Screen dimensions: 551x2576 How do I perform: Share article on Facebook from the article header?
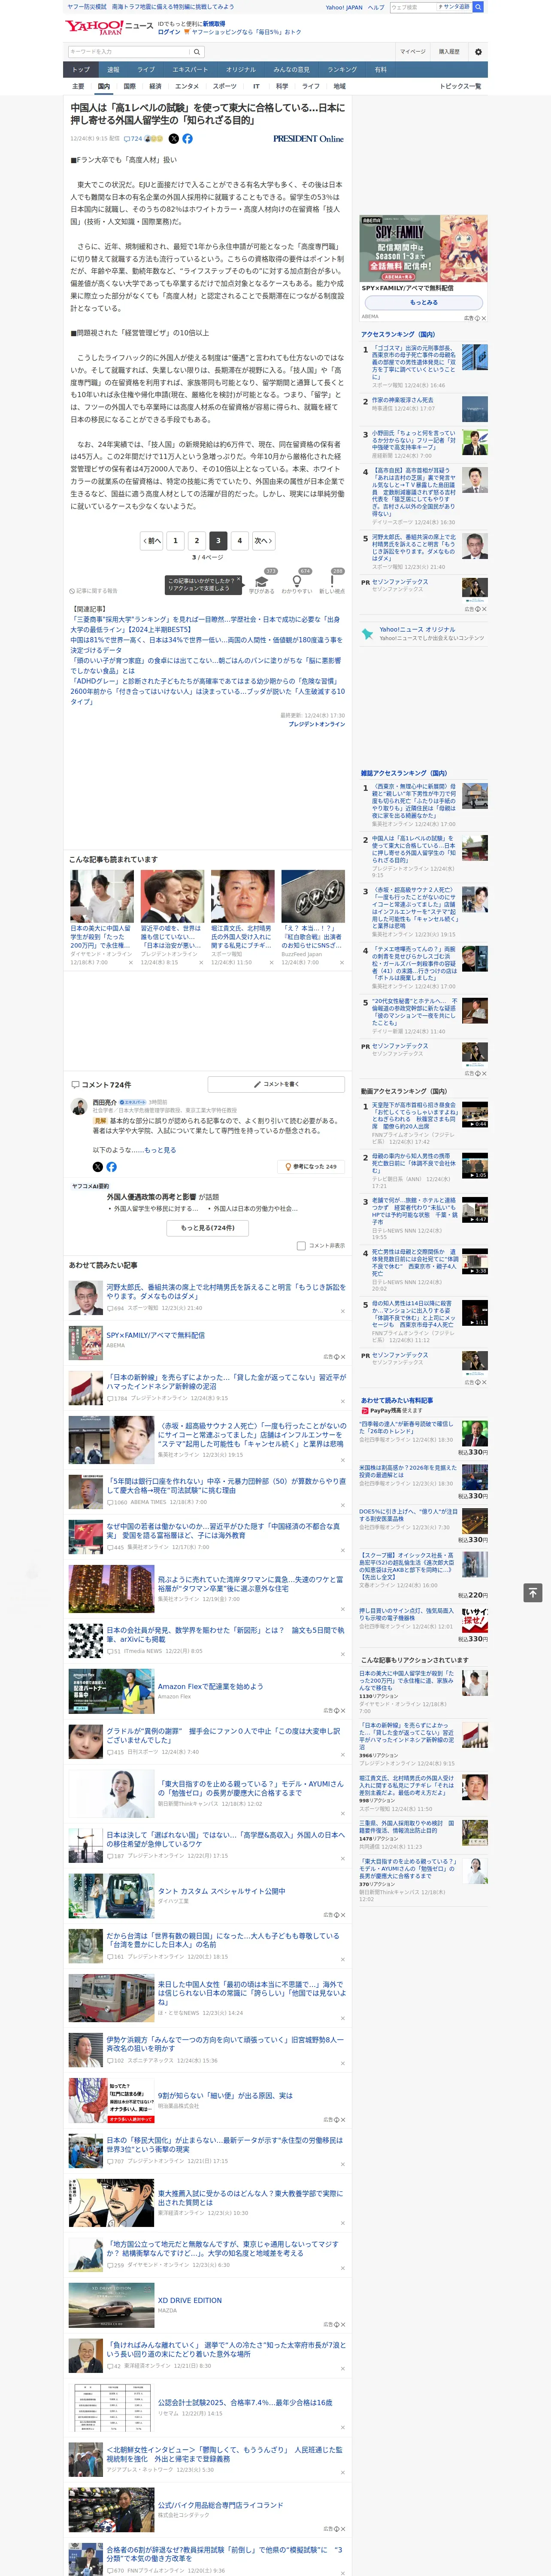point(187,139)
